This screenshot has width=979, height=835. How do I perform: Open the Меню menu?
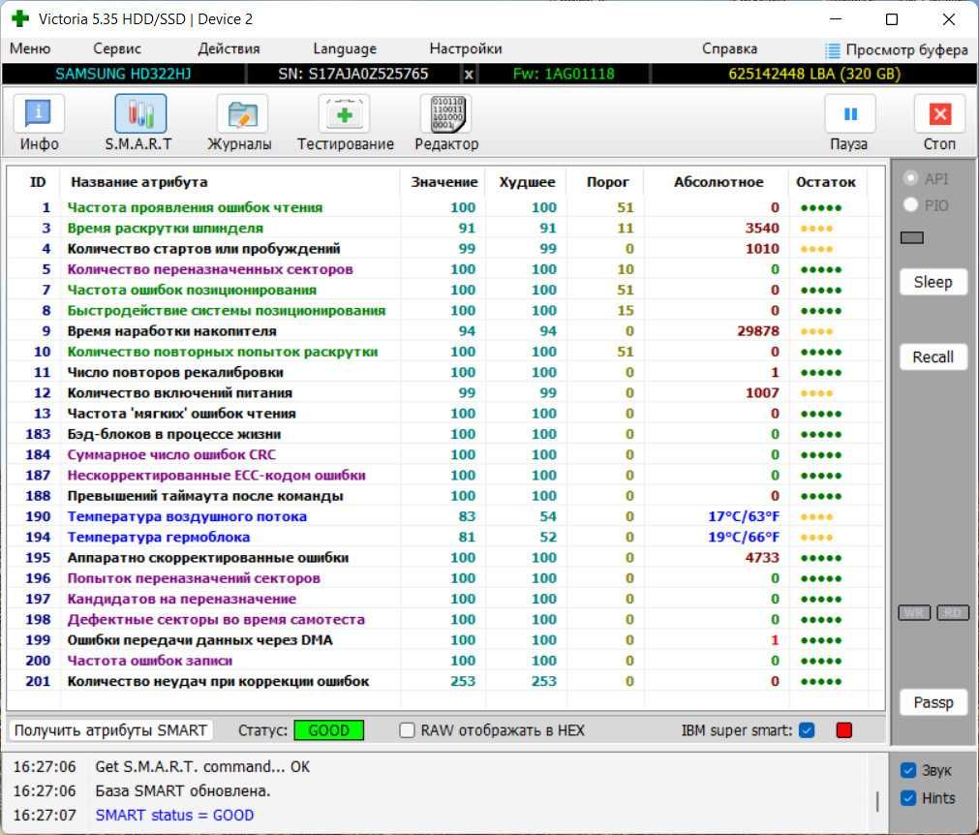30,48
